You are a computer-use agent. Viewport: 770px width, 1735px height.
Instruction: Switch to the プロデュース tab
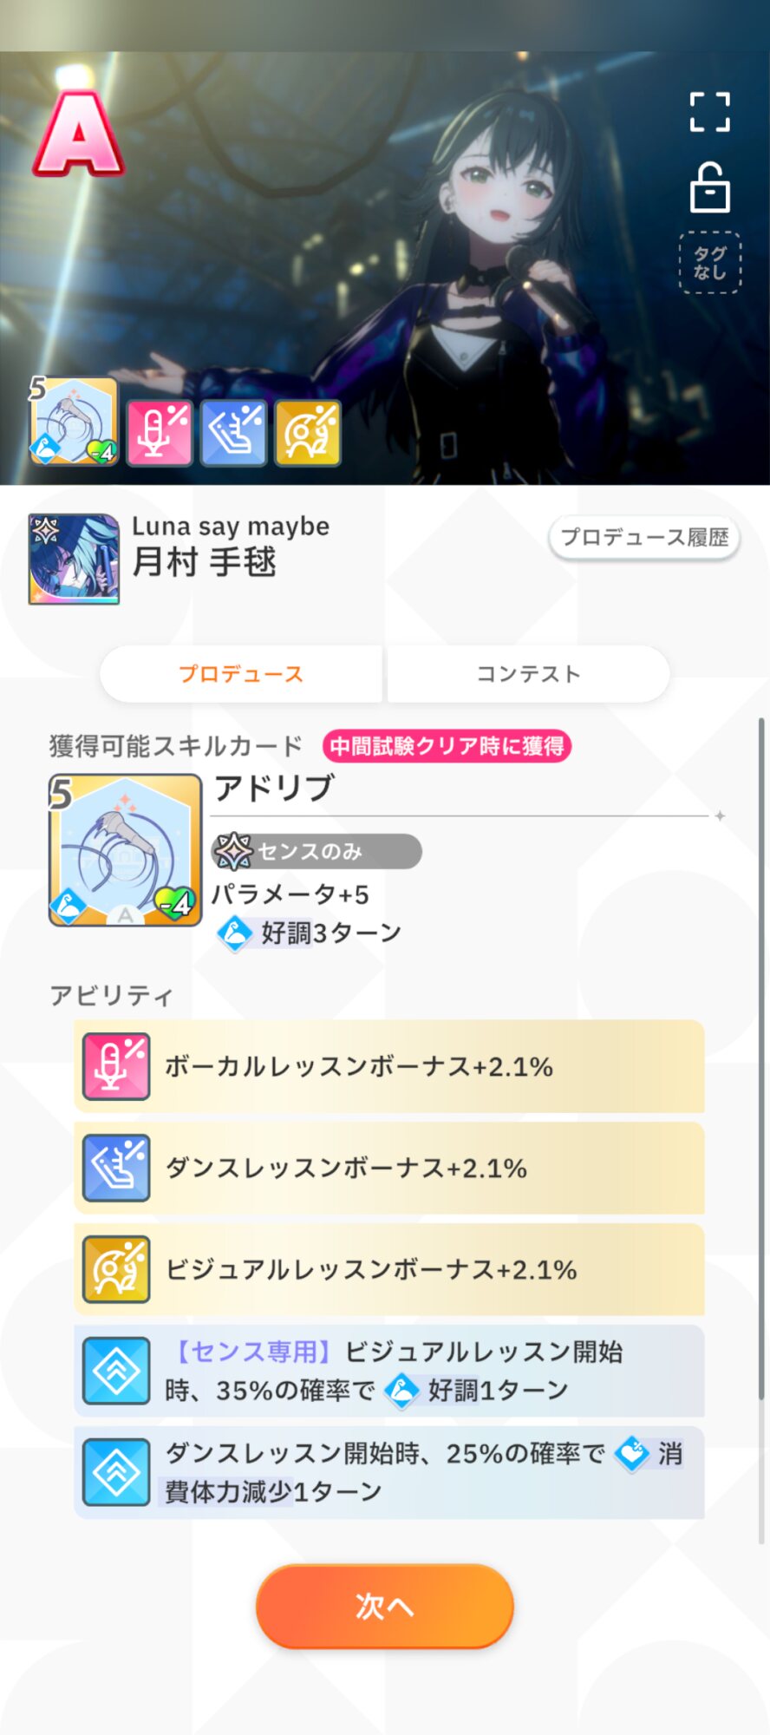241,674
